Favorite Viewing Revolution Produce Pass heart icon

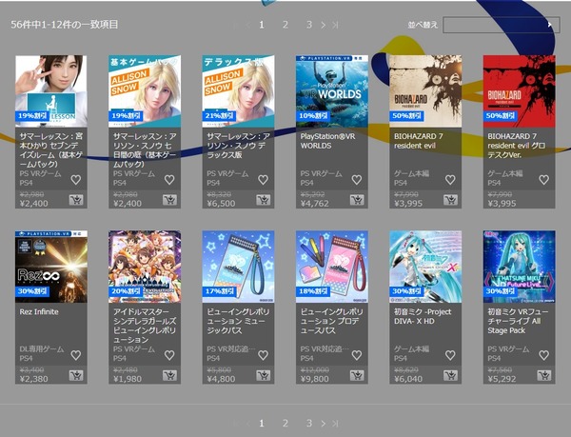(357, 355)
